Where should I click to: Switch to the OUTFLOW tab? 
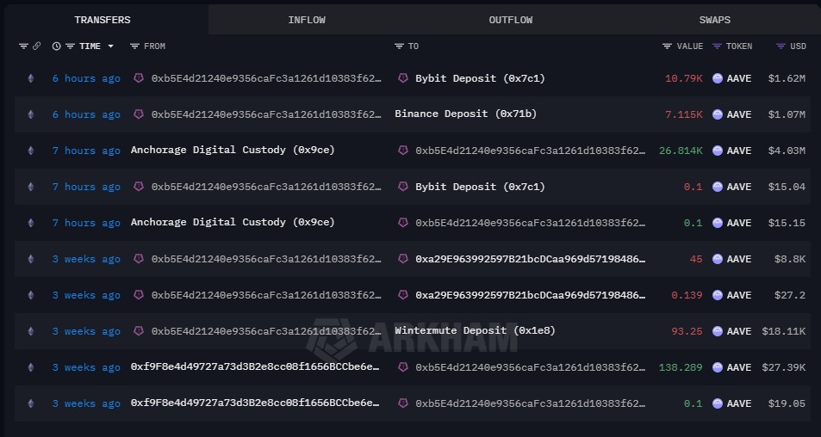(511, 20)
